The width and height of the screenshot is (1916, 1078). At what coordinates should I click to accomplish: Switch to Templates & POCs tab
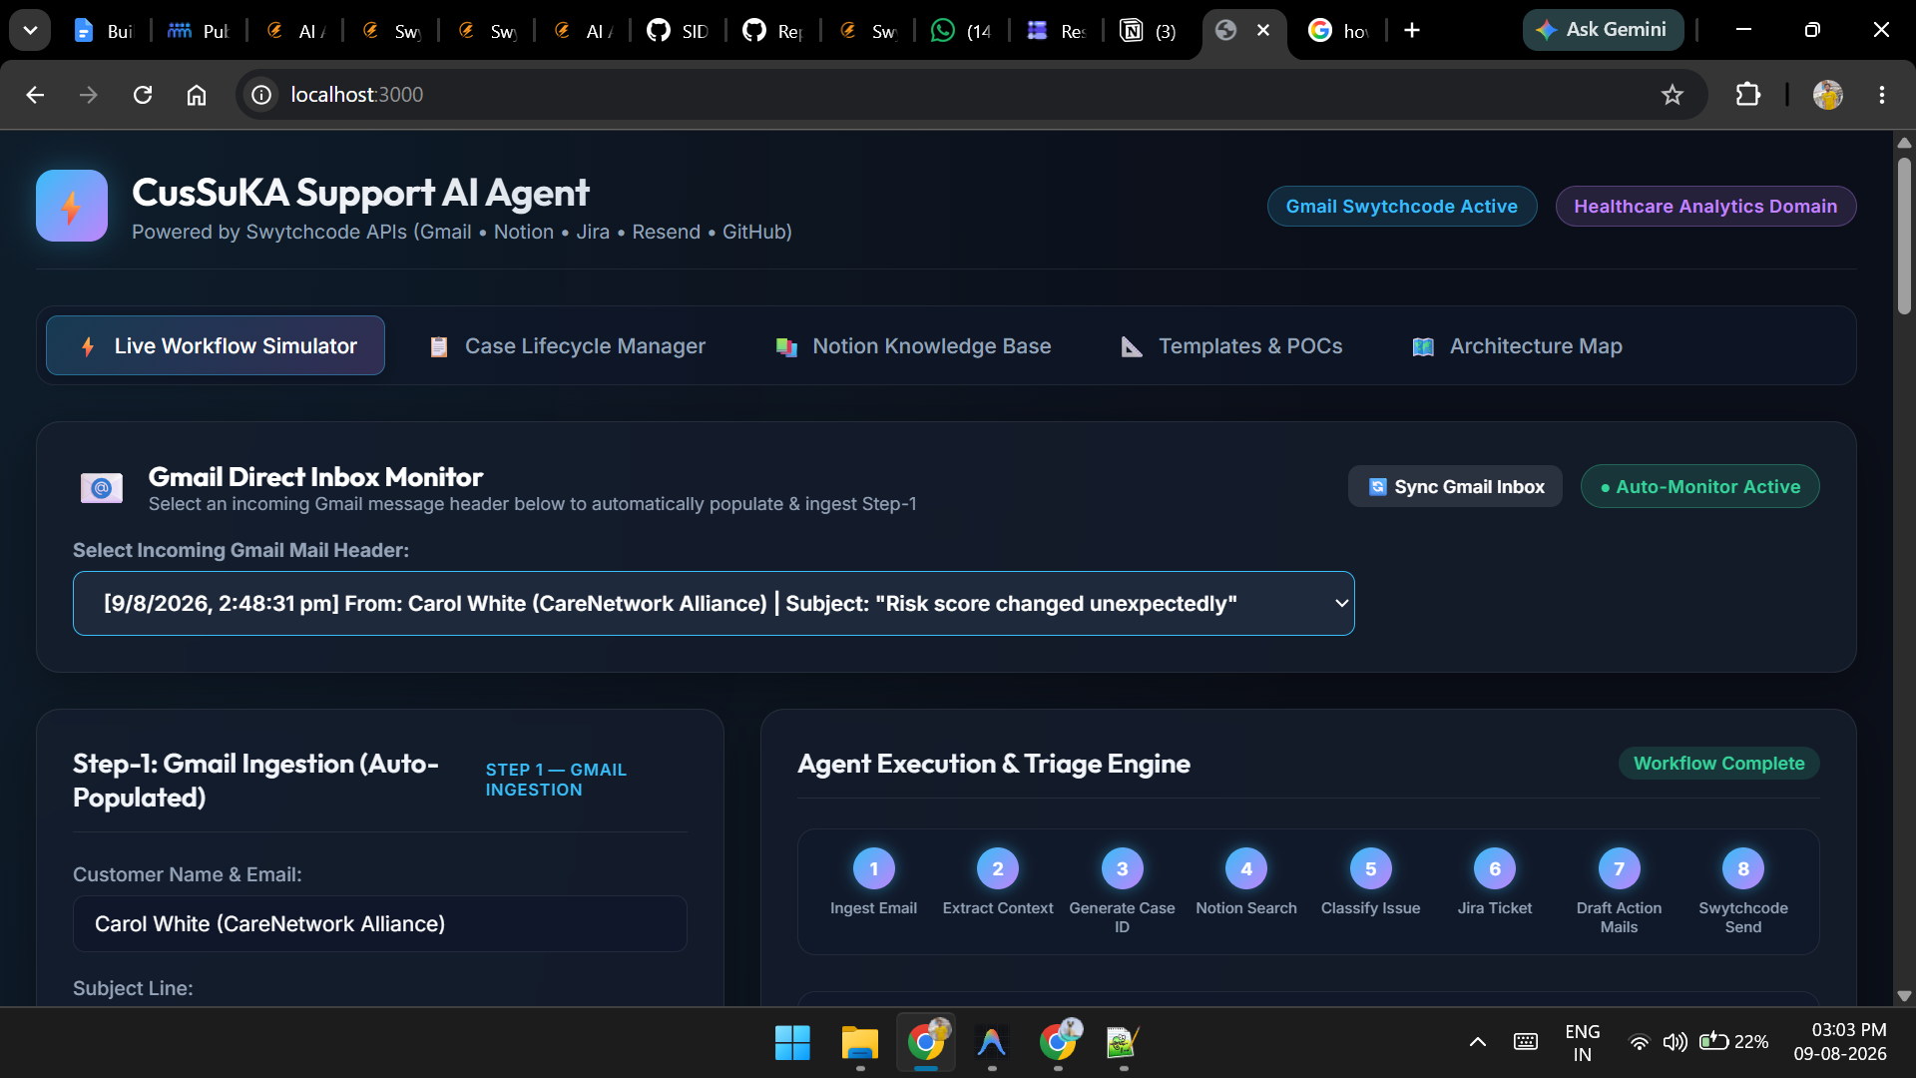pyautogui.click(x=1231, y=346)
